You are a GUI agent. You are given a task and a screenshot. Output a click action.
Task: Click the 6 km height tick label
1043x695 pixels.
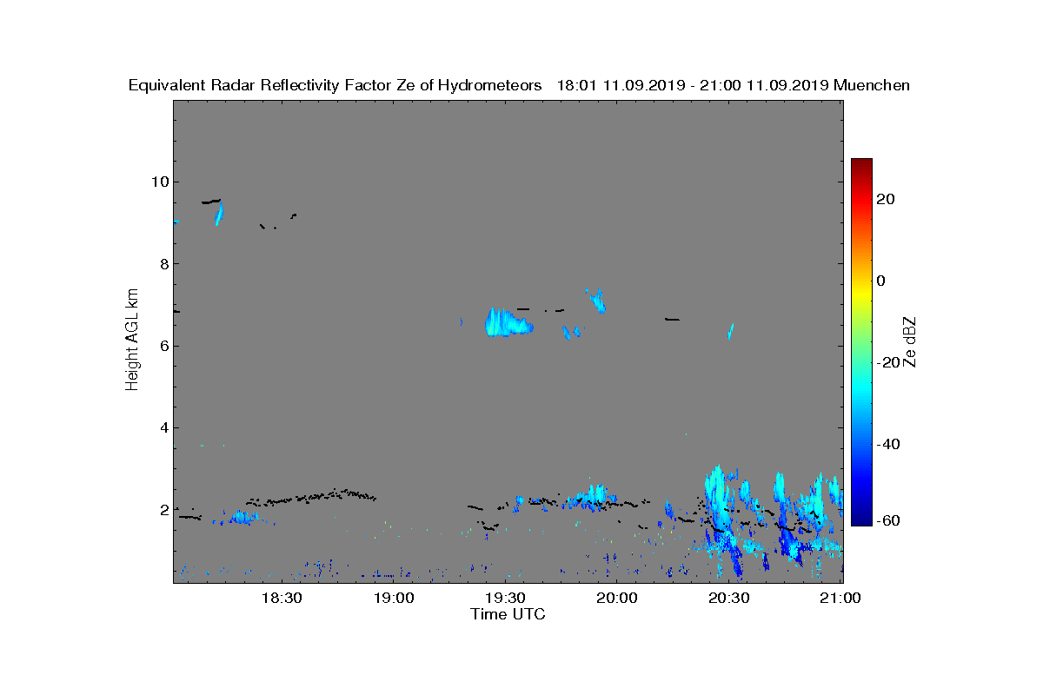point(163,345)
